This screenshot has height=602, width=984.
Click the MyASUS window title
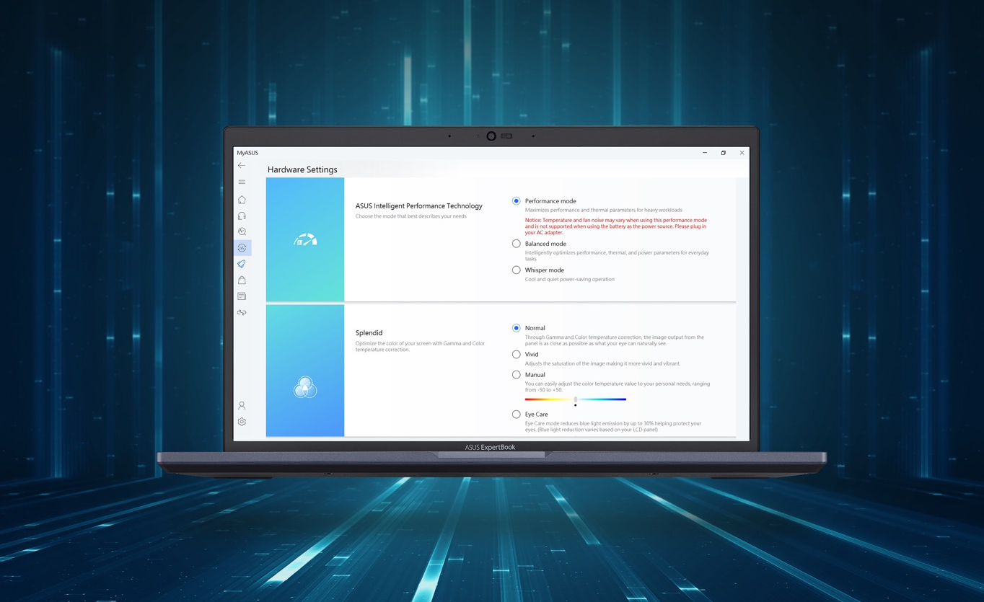click(247, 153)
